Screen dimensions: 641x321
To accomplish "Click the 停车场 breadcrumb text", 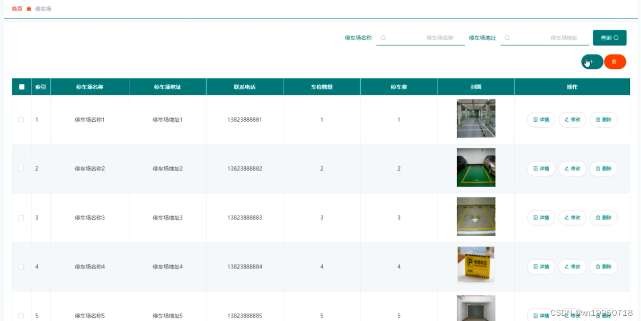I will pos(43,9).
